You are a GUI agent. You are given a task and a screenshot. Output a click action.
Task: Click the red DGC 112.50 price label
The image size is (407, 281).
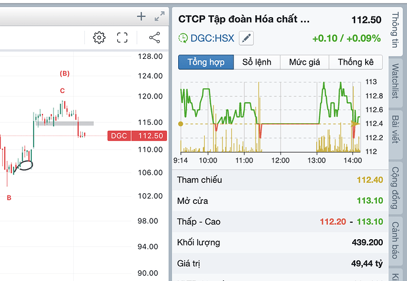coord(137,136)
